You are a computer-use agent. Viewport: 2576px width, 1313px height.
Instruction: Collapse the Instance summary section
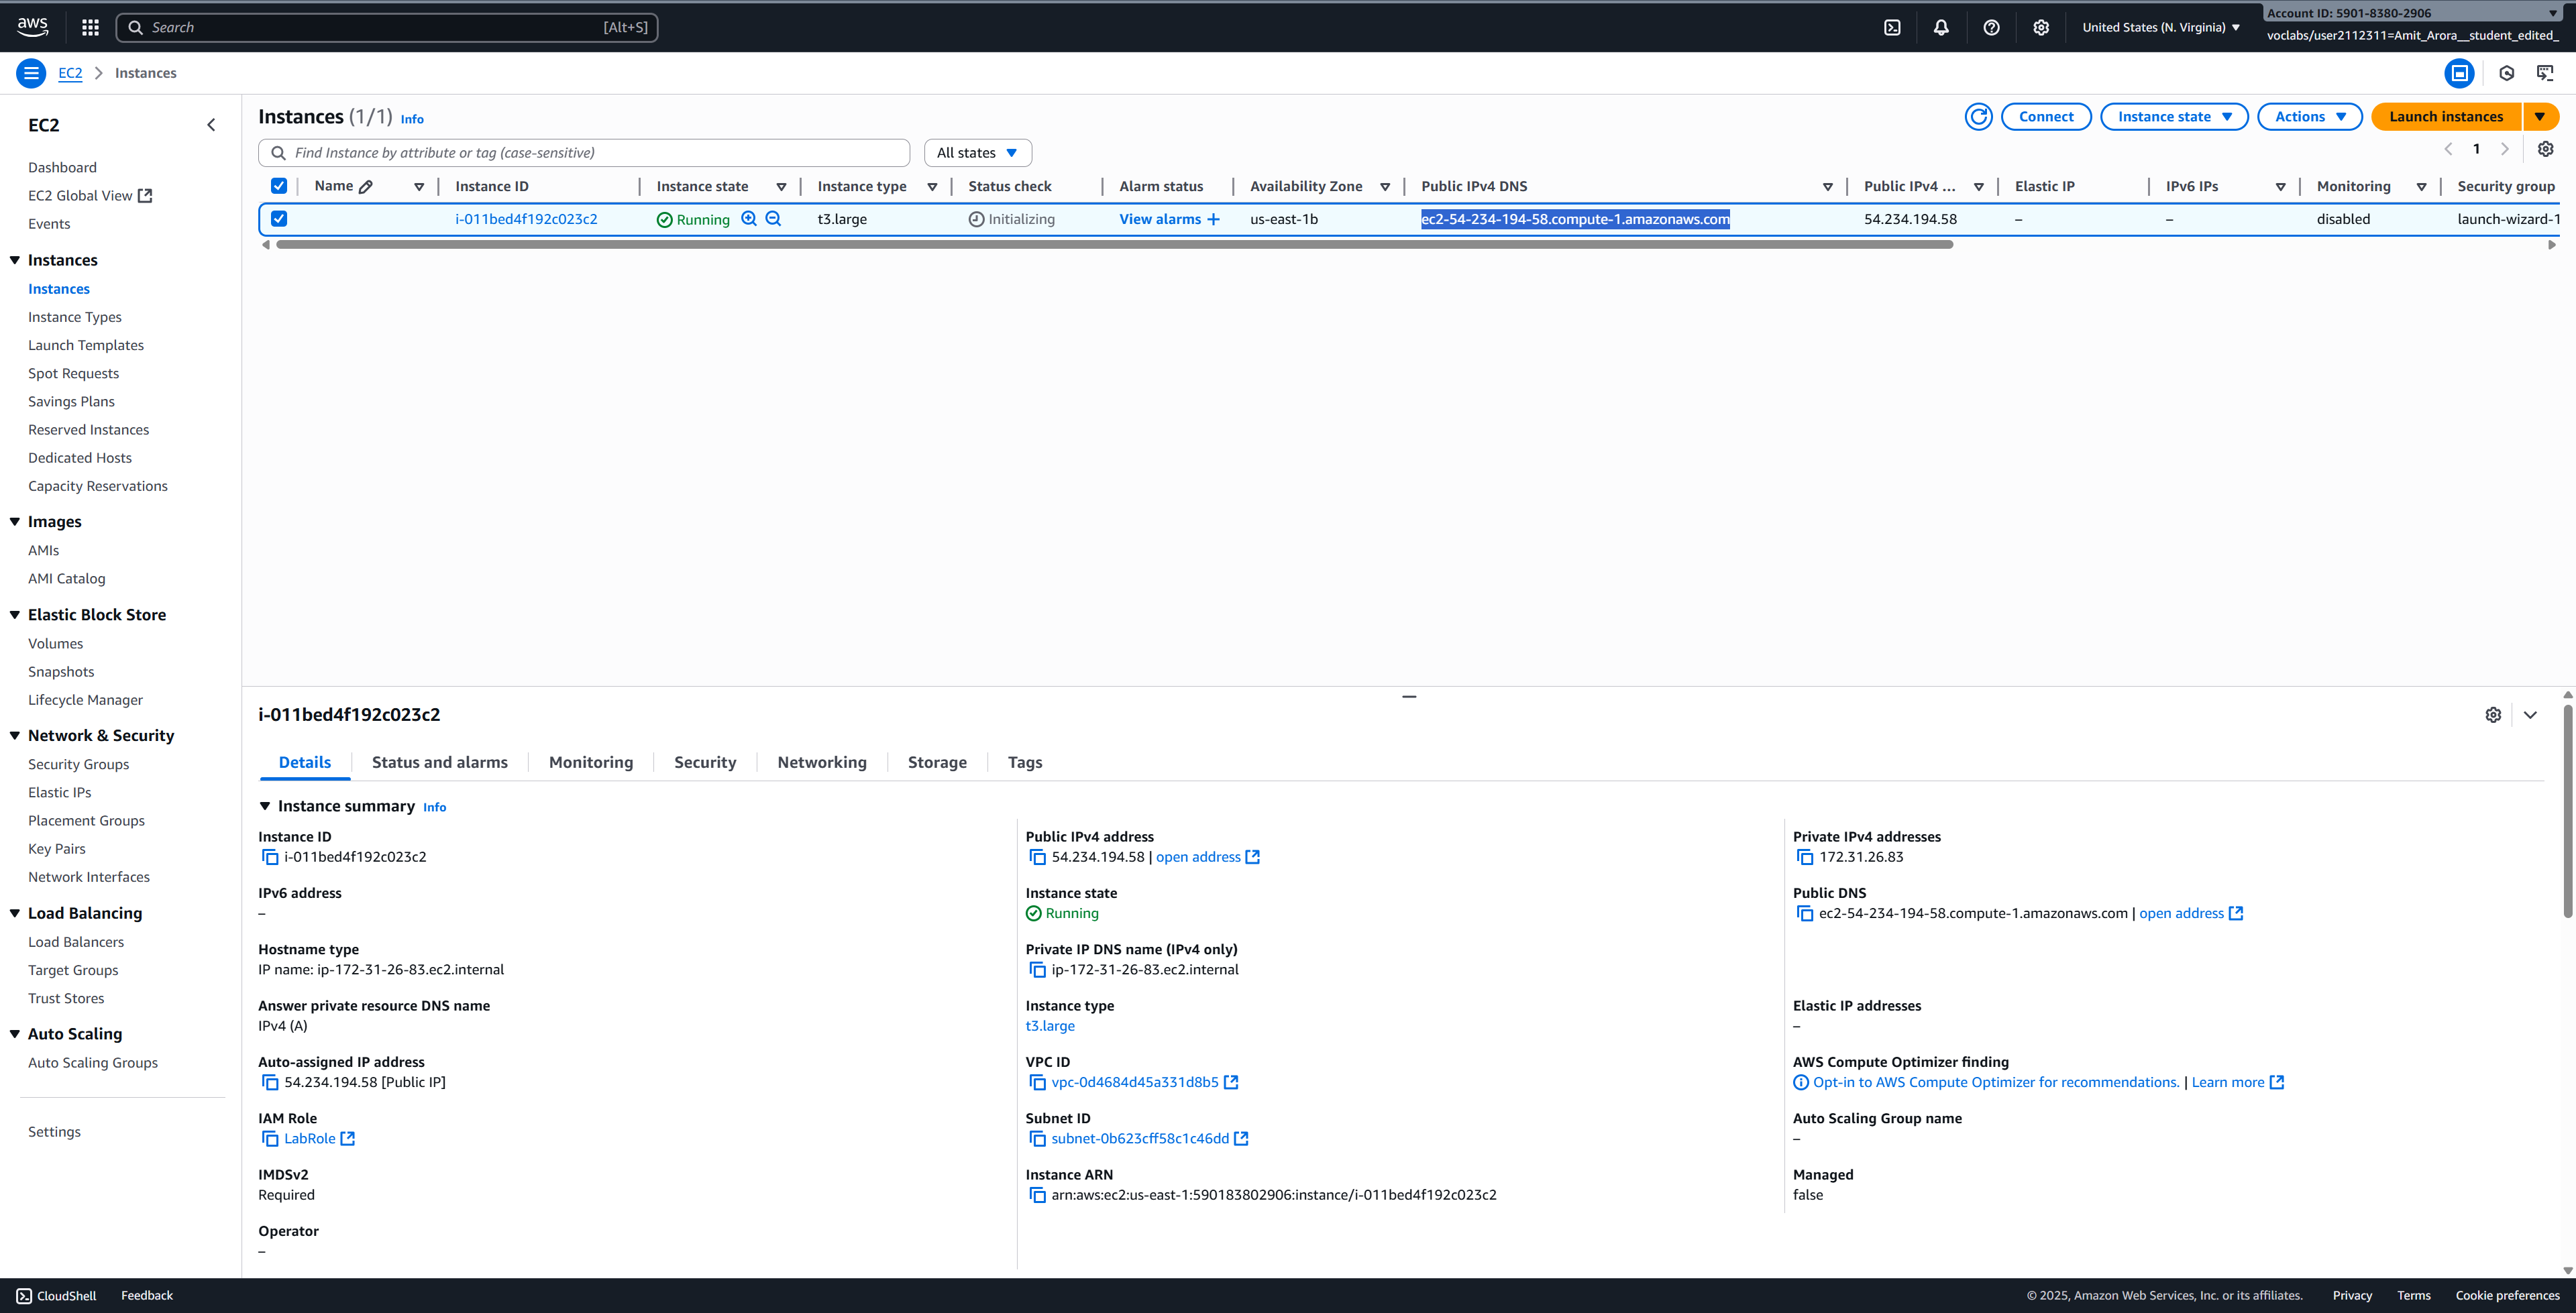click(x=265, y=806)
